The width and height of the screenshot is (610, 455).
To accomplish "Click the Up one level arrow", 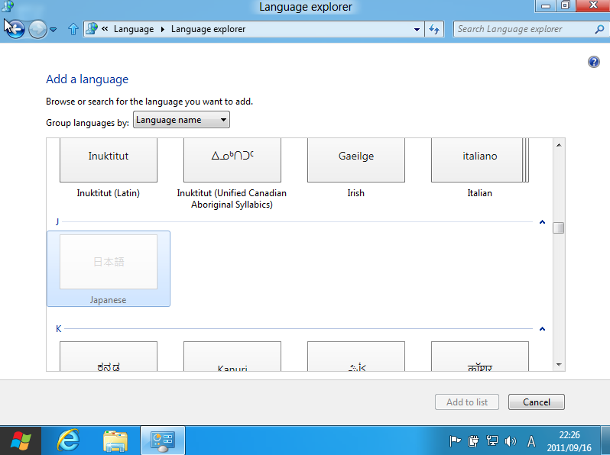I will click(x=73, y=30).
